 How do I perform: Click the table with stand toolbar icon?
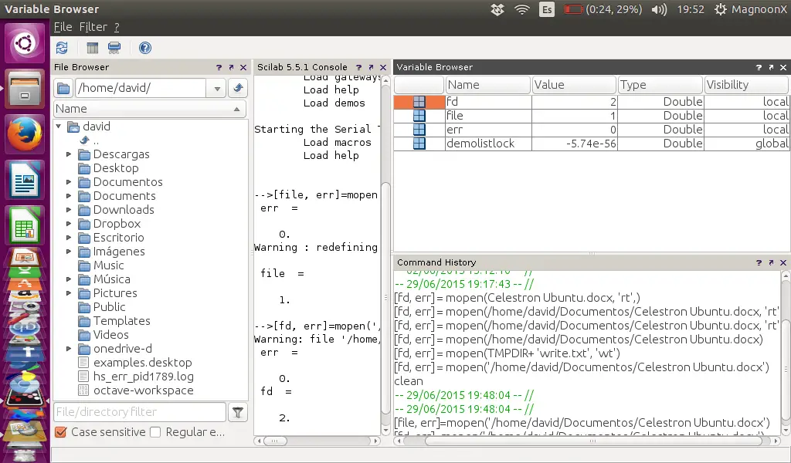coord(114,48)
